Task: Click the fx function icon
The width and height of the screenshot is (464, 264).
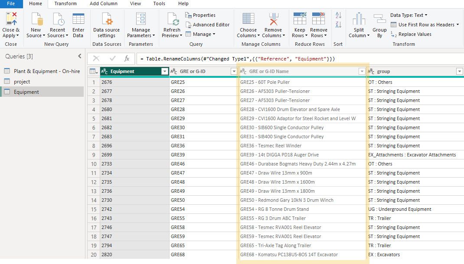Action: (127, 58)
